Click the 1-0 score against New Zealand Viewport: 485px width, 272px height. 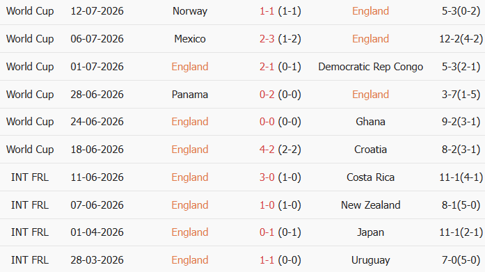[267, 205]
